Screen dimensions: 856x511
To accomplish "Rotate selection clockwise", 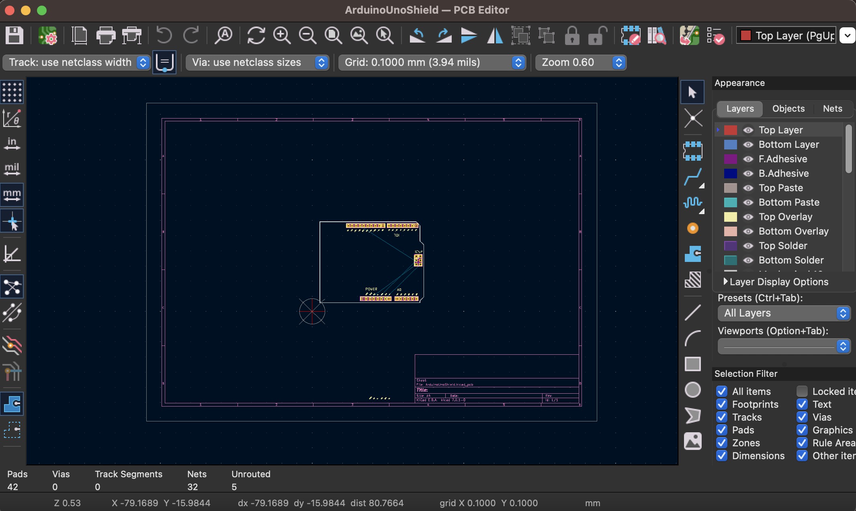I will (444, 36).
